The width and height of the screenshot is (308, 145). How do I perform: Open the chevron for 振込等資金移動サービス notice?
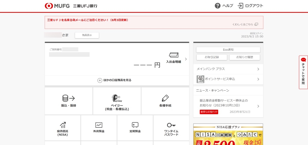click(258, 106)
